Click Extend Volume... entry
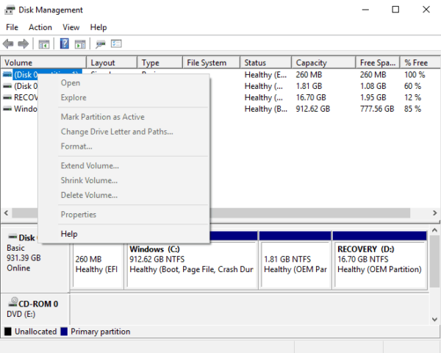 point(123,165)
